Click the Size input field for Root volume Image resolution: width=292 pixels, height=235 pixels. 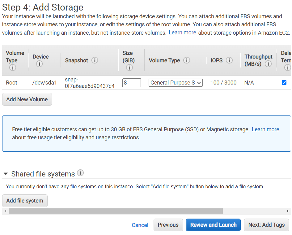tap(132, 83)
